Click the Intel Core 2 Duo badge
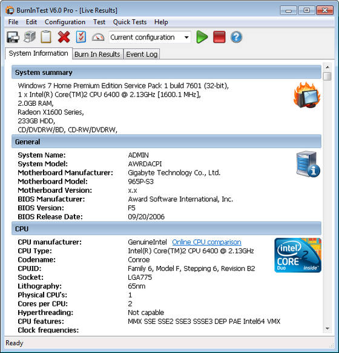This screenshot has height=353, width=339. 298,255
